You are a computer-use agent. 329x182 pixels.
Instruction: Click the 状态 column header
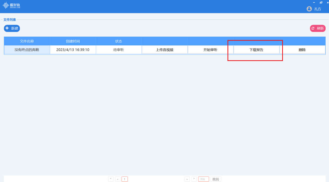pos(119,41)
